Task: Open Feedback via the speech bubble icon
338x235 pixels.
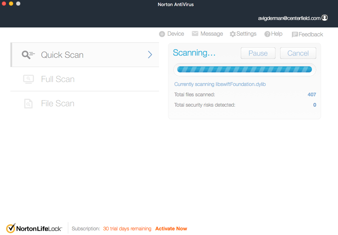Action: [295, 34]
